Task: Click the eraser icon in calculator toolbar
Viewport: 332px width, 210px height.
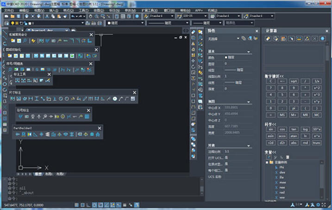Action: point(269,38)
